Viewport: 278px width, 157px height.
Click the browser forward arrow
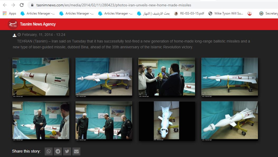pyautogui.click(x=13, y=5)
